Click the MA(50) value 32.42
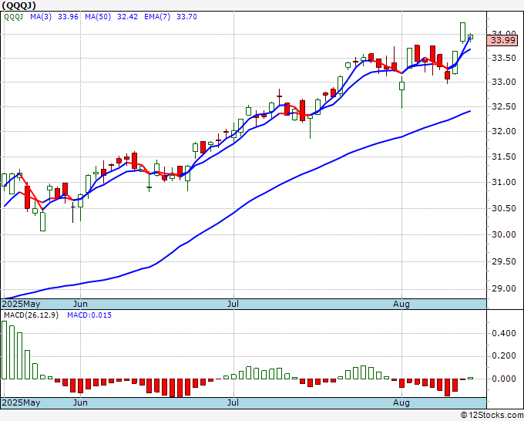The height and width of the screenshot is (421, 524). coord(127,17)
